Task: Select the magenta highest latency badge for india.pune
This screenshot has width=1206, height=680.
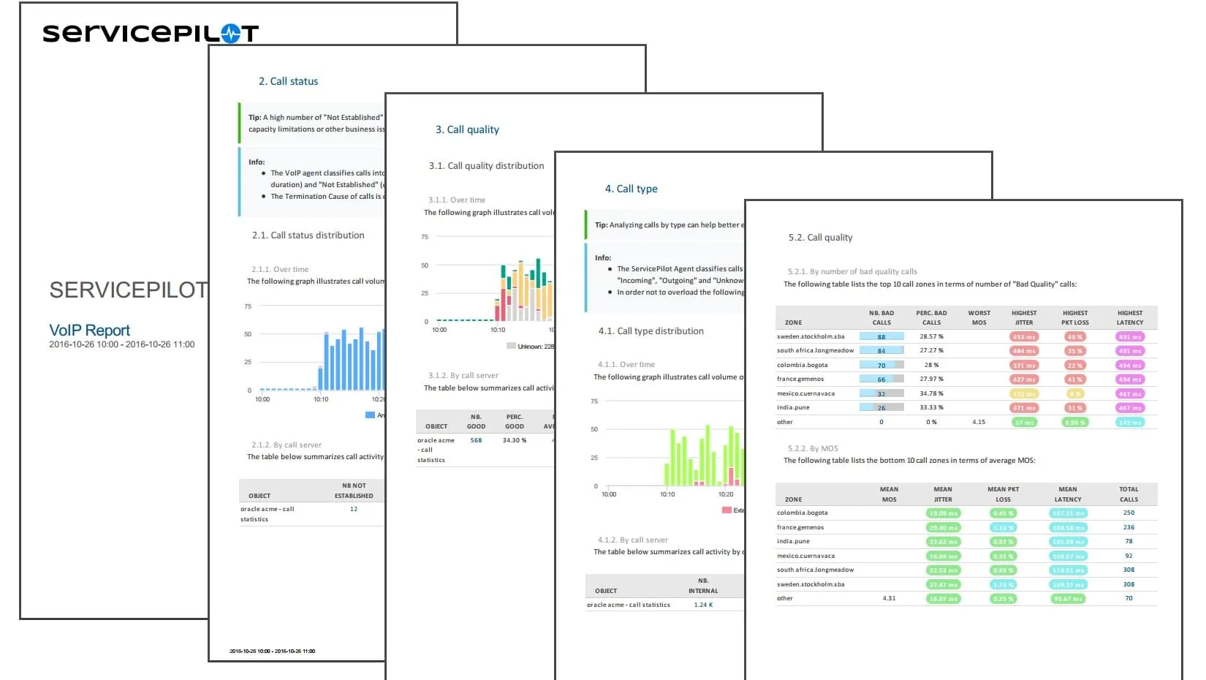Action: 1129,407
